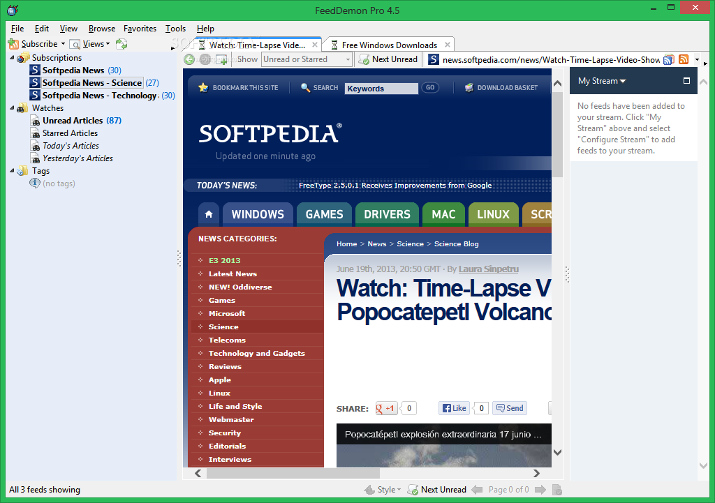Click the blue feed icon right of address bar
This screenshot has width=715, height=503.
(x=668, y=59)
